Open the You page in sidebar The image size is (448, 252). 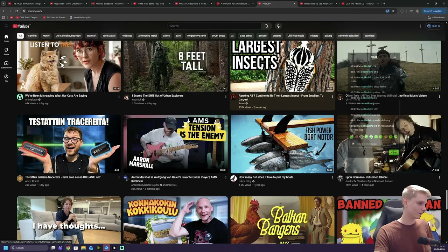click(x=6, y=78)
